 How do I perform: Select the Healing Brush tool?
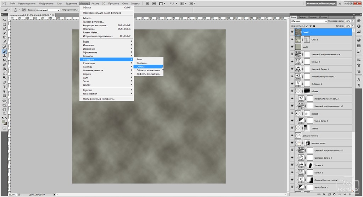coord(4,47)
